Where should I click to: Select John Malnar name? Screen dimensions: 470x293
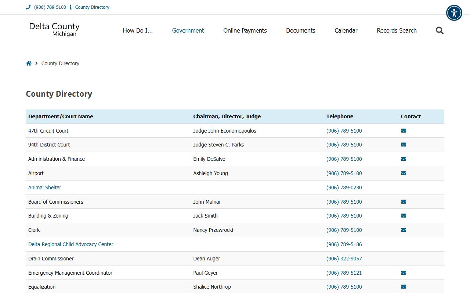coord(207,202)
